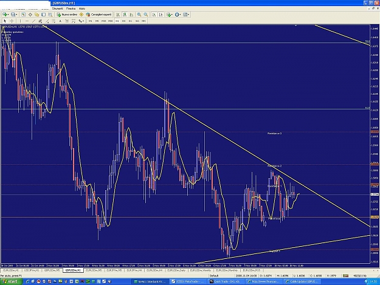Screen dimensions: 380x285
Task: Open the MetaEditor icon
Action: pyautogui.click(x=81, y=15)
